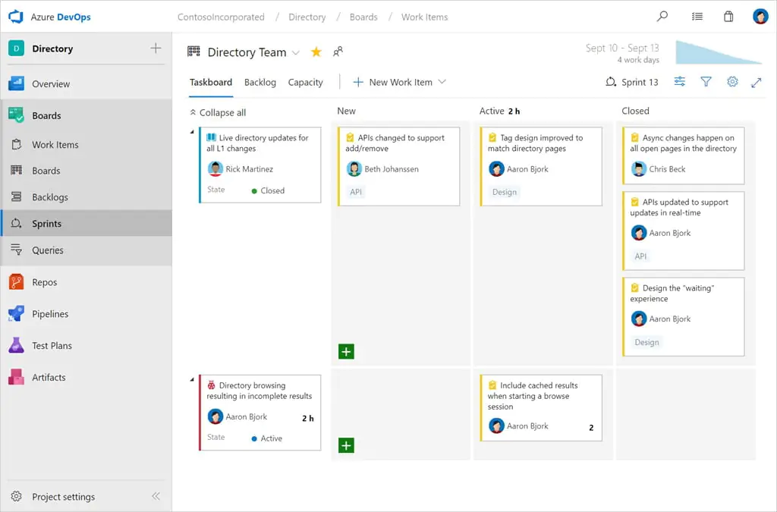Open taskboard settings via the gear icon
This screenshot has width=777, height=512.
click(x=731, y=81)
